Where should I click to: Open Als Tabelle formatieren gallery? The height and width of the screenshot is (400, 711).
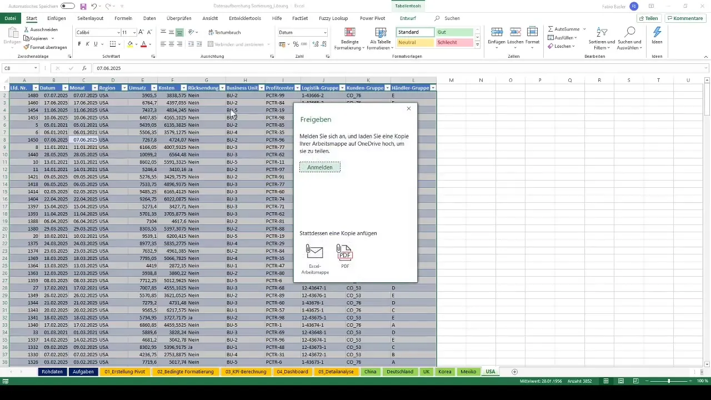[x=381, y=38]
